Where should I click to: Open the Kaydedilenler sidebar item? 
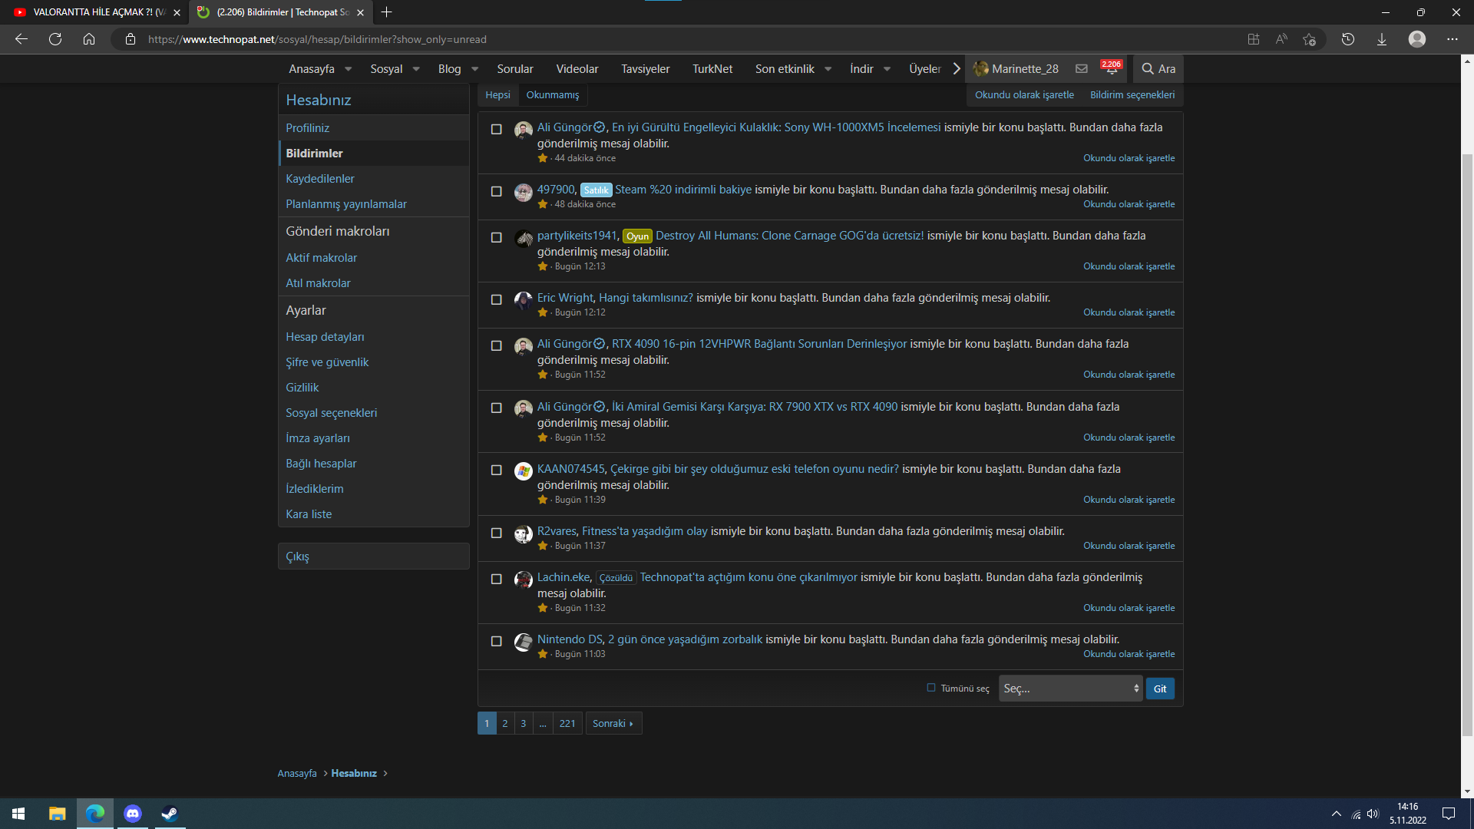(x=320, y=179)
